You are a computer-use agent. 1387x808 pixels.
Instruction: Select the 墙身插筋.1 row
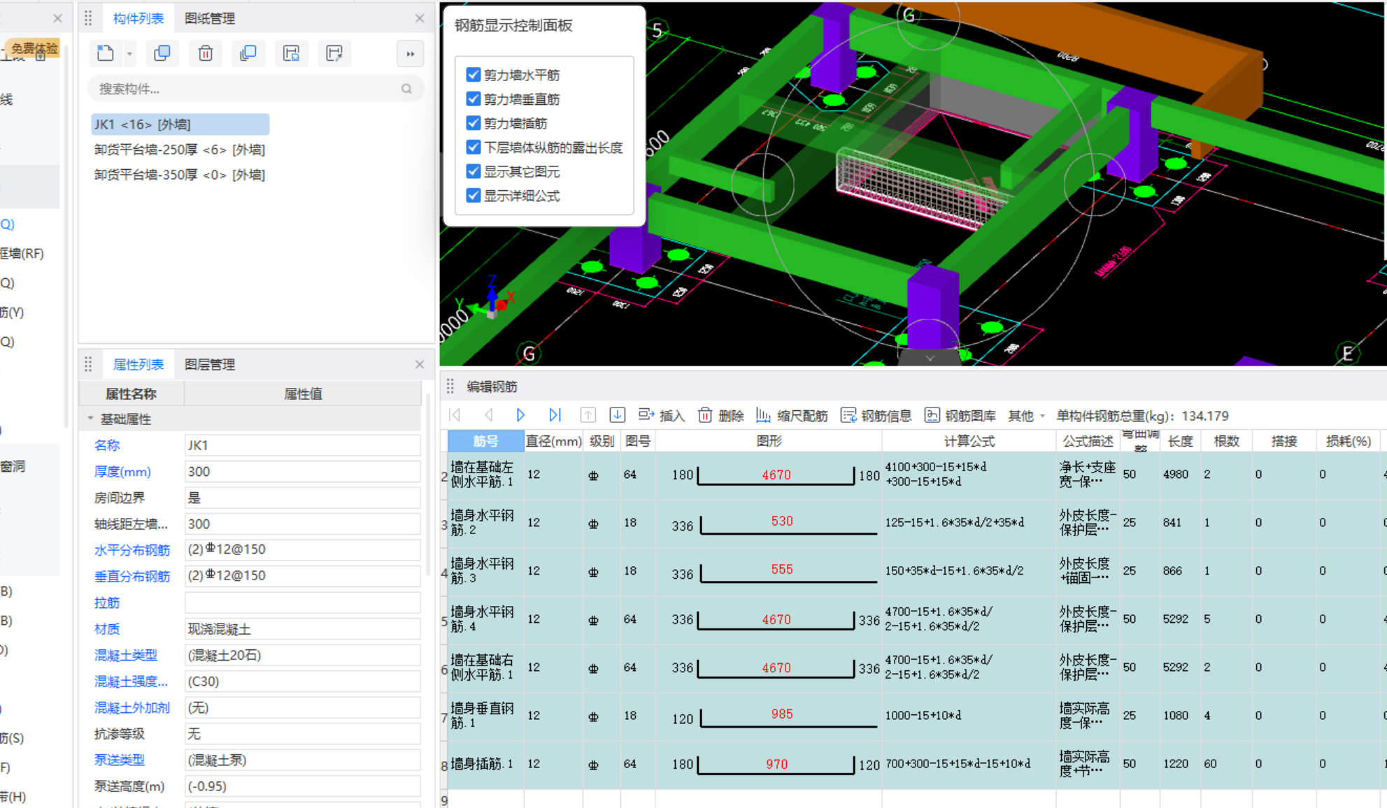click(x=913, y=765)
